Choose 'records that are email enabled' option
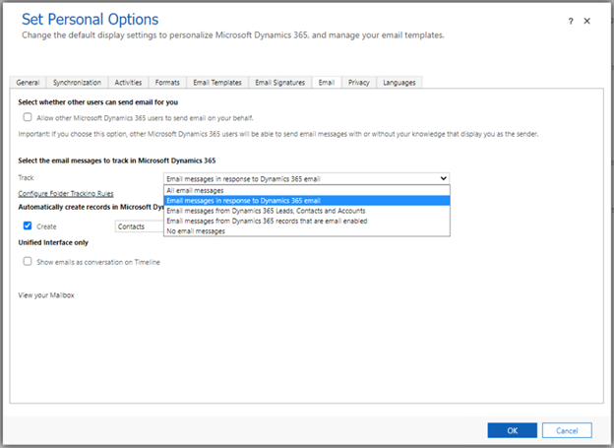This screenshot has width=614, height=448. point(307,222)
